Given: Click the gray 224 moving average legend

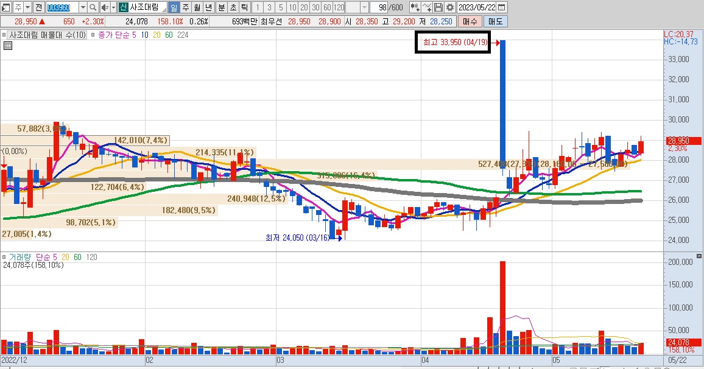Looking at the screenshot, I should point(183,35).
